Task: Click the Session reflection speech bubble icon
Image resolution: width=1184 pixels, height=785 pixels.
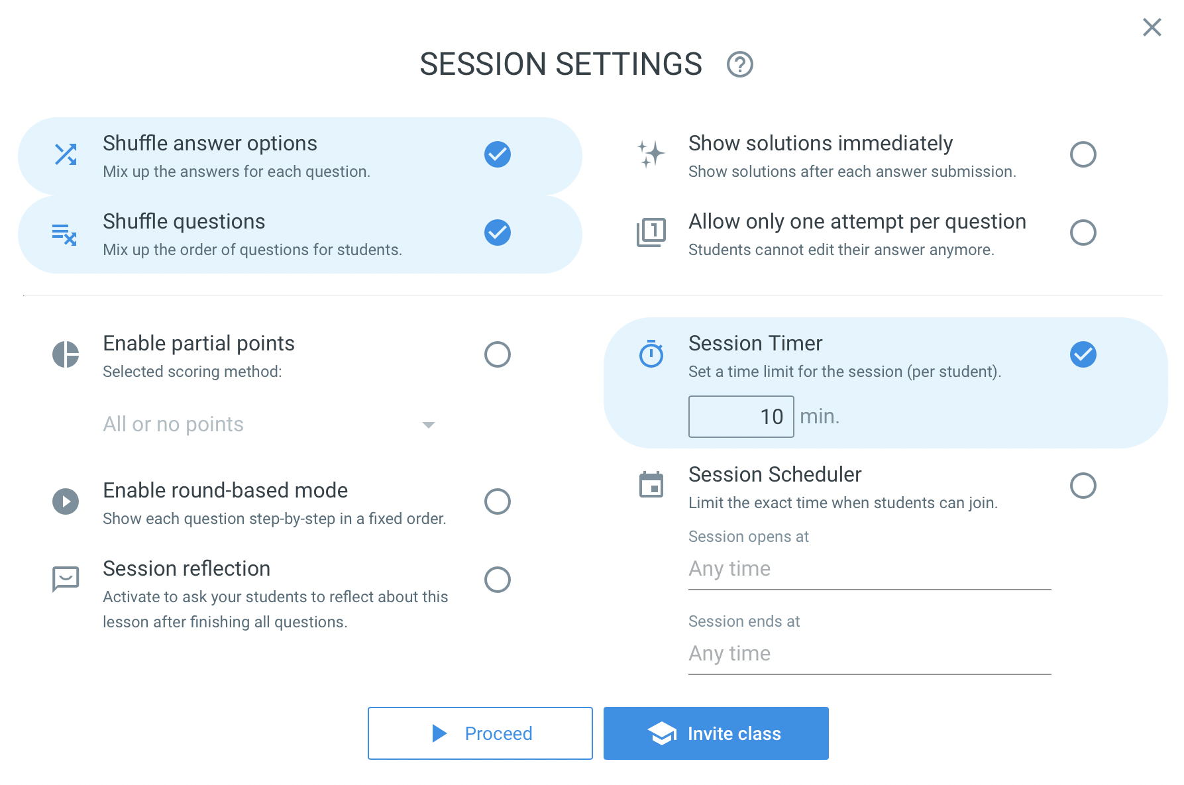Action: click(65, 578)
